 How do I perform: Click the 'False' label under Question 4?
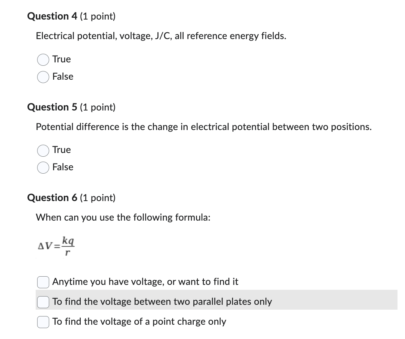click(x=63, y=76)
